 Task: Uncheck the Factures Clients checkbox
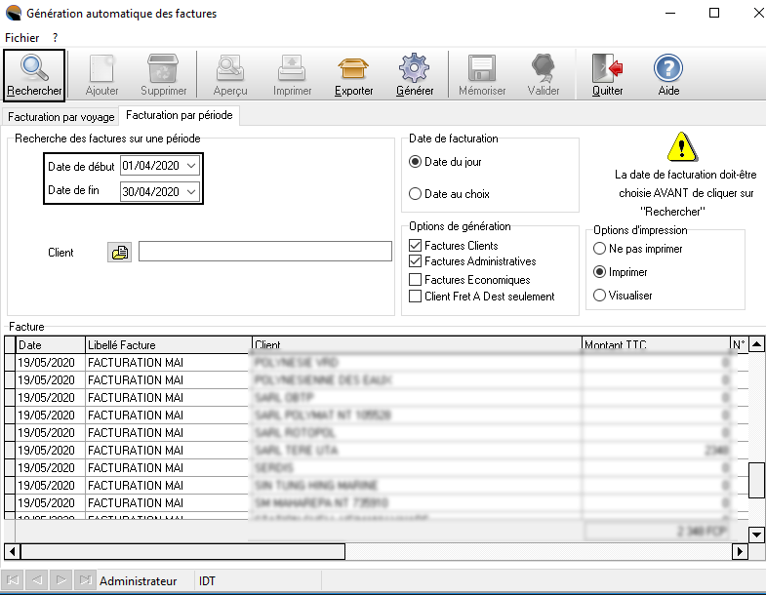click(x=416, y=246)
